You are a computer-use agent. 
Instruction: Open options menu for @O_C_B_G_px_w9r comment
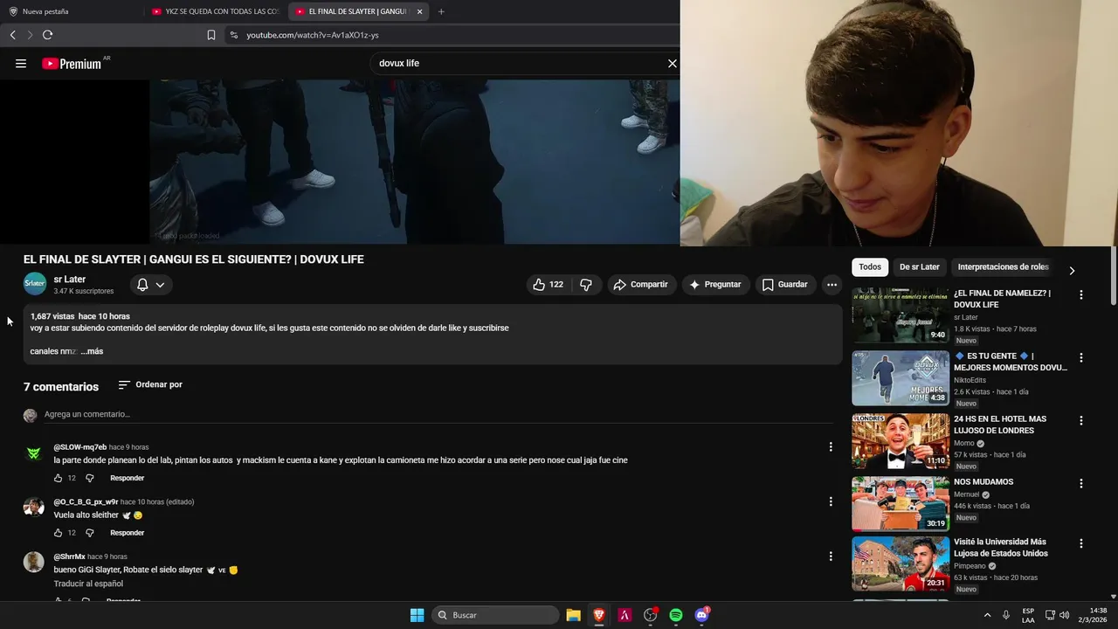(x=831, y=501)
